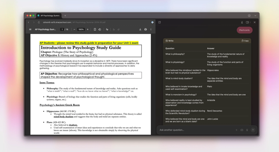Add an attachment with the plus icon
This screenshot has height=152, width=279.
[236, 130]
